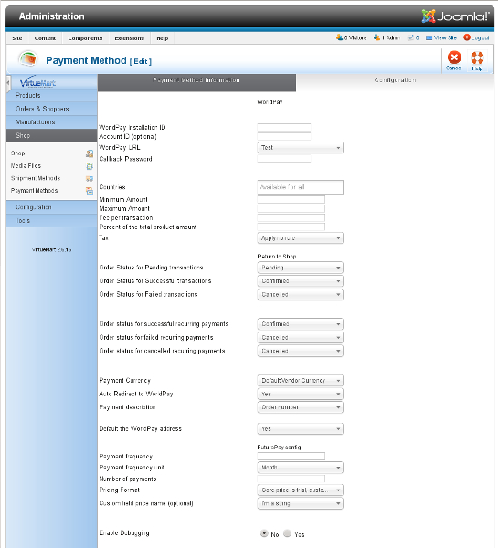Open Auto Redirect to WorldPay dropdown
The height and width of the screenshot is (548, 498).
click(300, 395)
